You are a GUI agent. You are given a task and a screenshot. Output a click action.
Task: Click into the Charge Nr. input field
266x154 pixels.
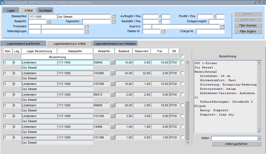(x=210, y=32)
